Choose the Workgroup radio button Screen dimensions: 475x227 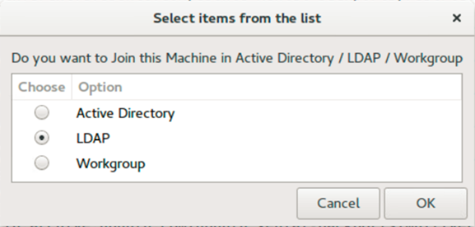tap(42, 163)
